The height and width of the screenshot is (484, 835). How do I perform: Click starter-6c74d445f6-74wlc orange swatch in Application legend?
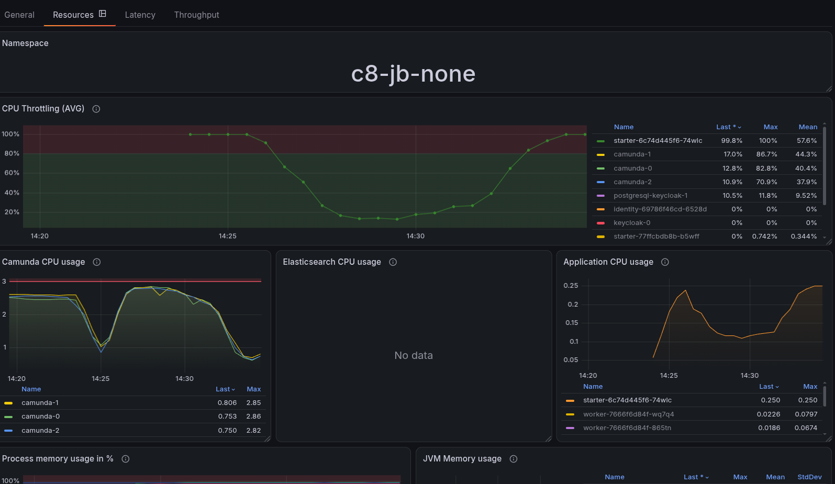point(570,401)
